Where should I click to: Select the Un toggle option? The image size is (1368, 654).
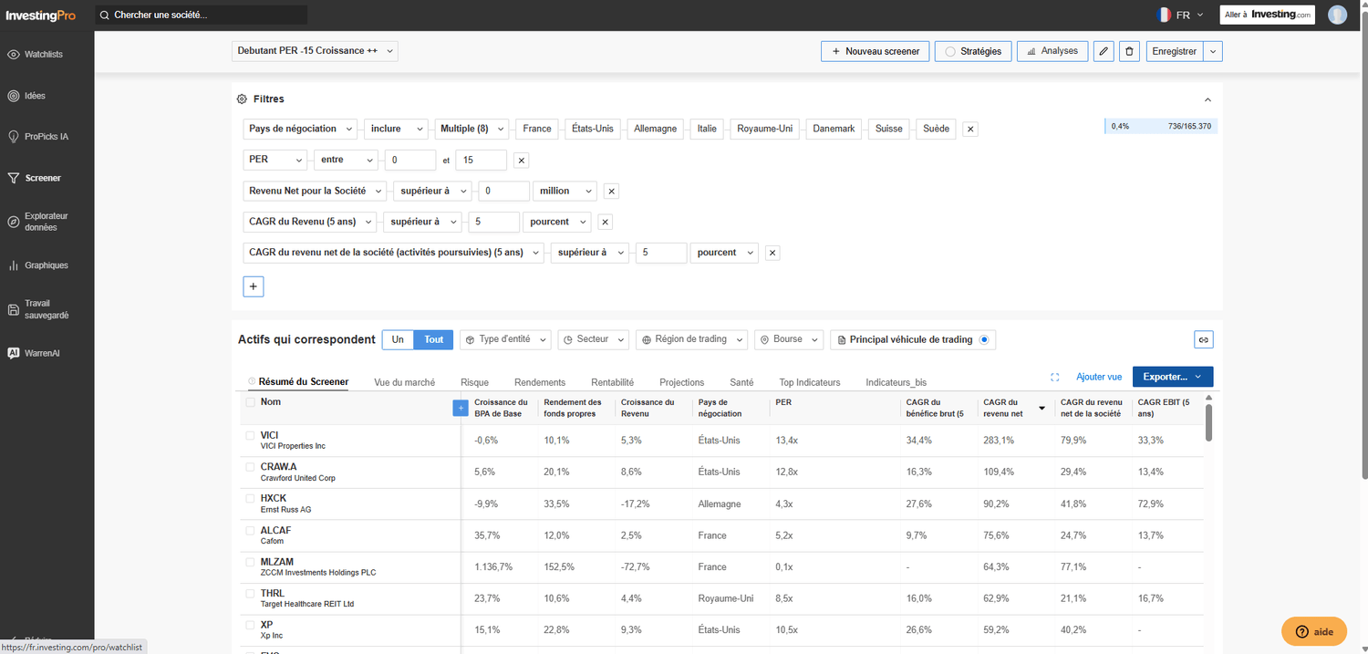pos(398,339)
